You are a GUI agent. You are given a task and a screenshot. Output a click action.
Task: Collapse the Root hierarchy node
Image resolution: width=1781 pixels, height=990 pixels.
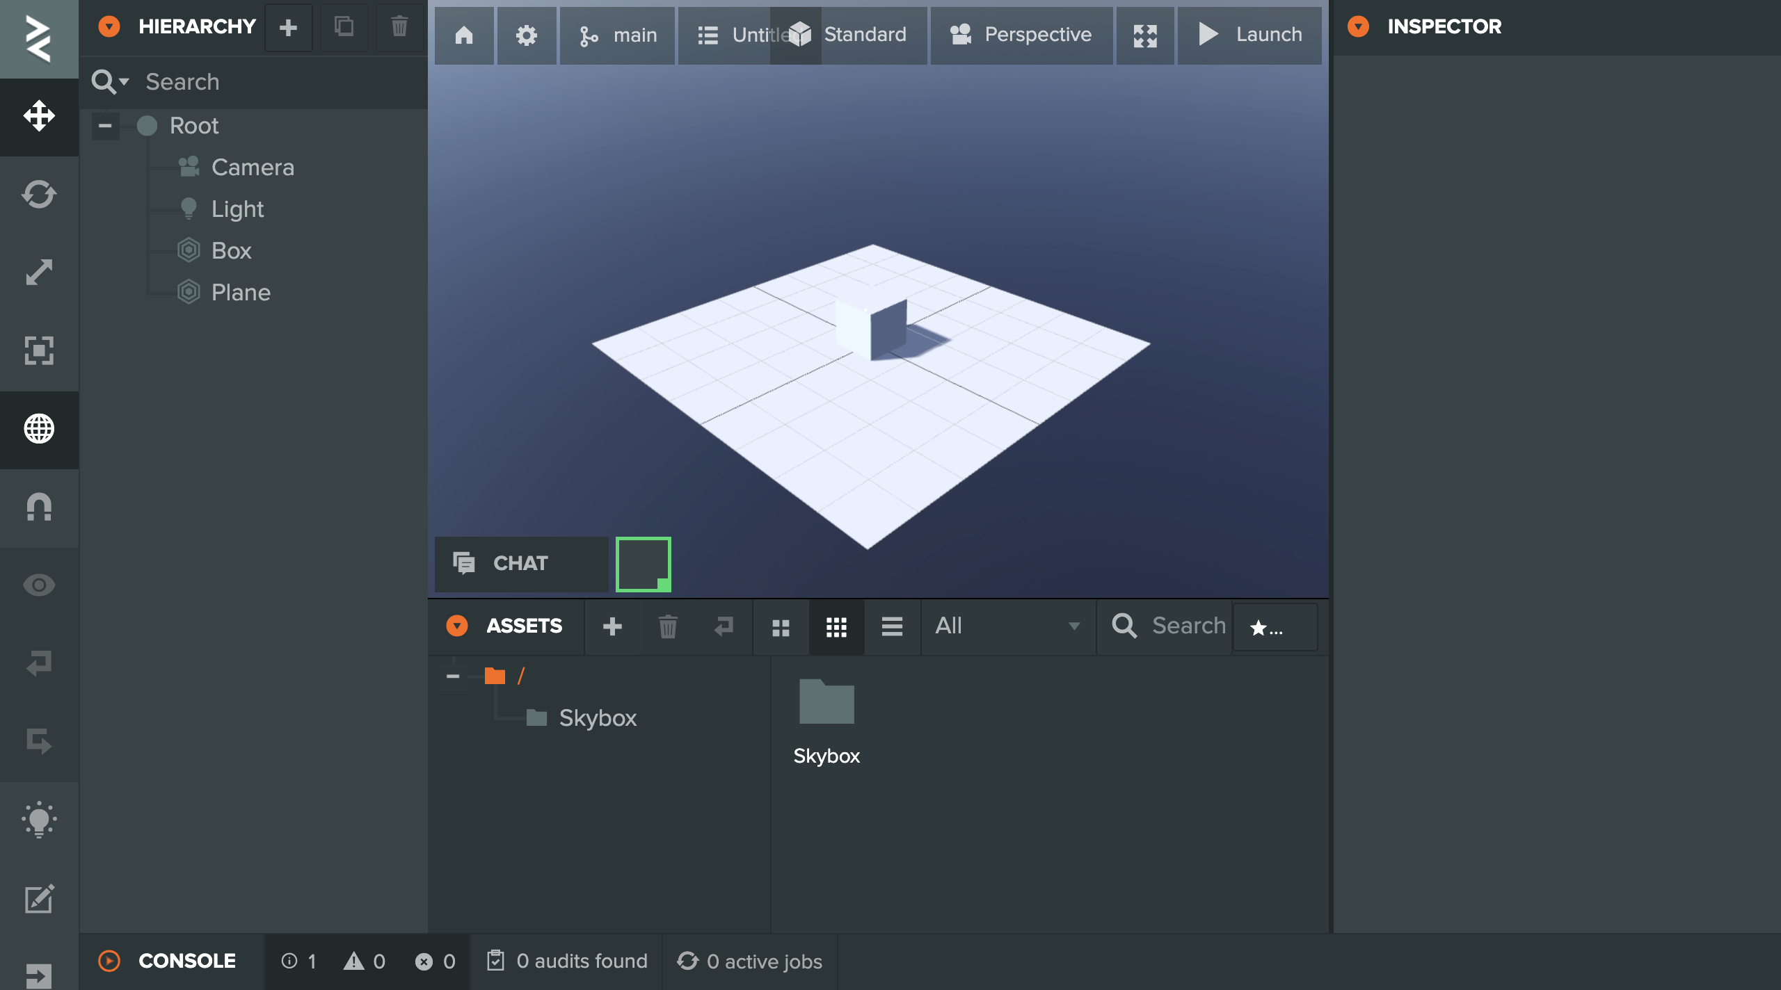point(105,126)
